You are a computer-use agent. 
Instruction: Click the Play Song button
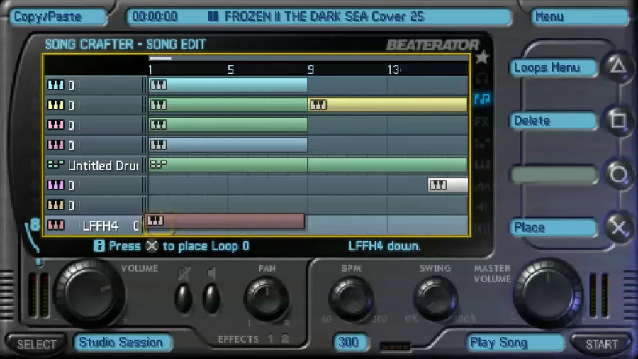[515, 342]
